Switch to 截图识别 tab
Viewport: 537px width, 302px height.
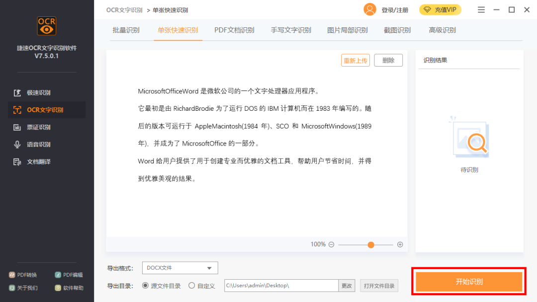397,30
